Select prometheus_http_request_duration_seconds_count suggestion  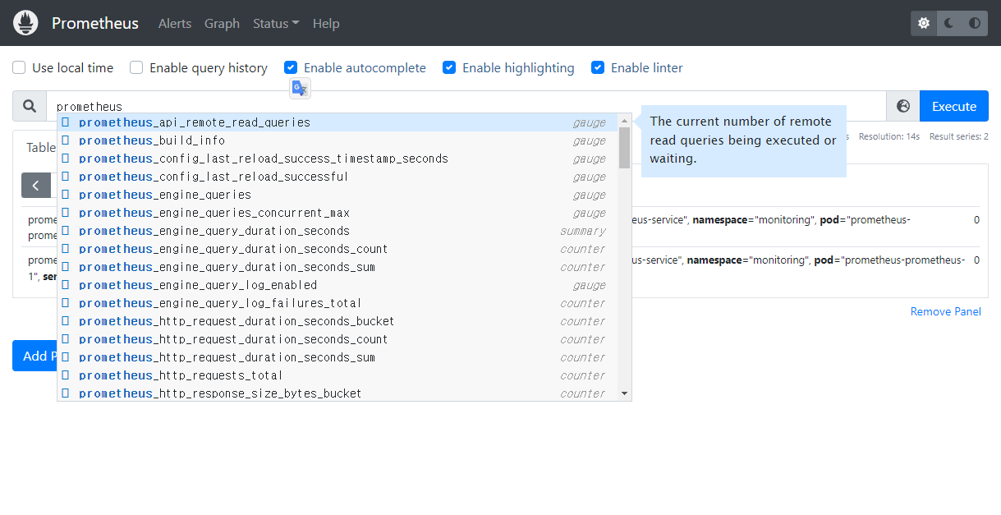337,339
